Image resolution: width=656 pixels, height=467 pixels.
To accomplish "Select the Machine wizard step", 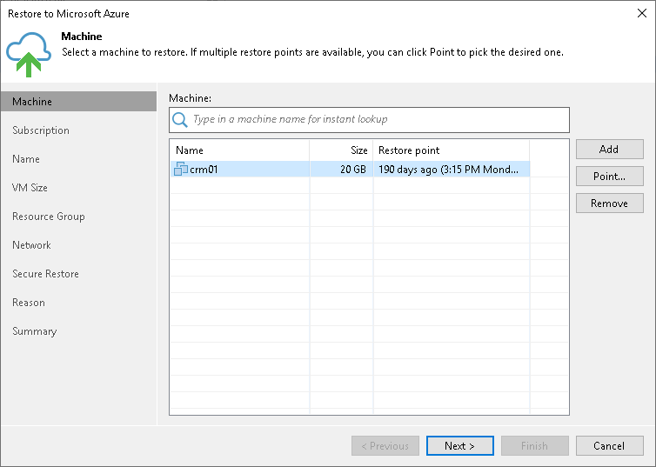I will [78, 102].
